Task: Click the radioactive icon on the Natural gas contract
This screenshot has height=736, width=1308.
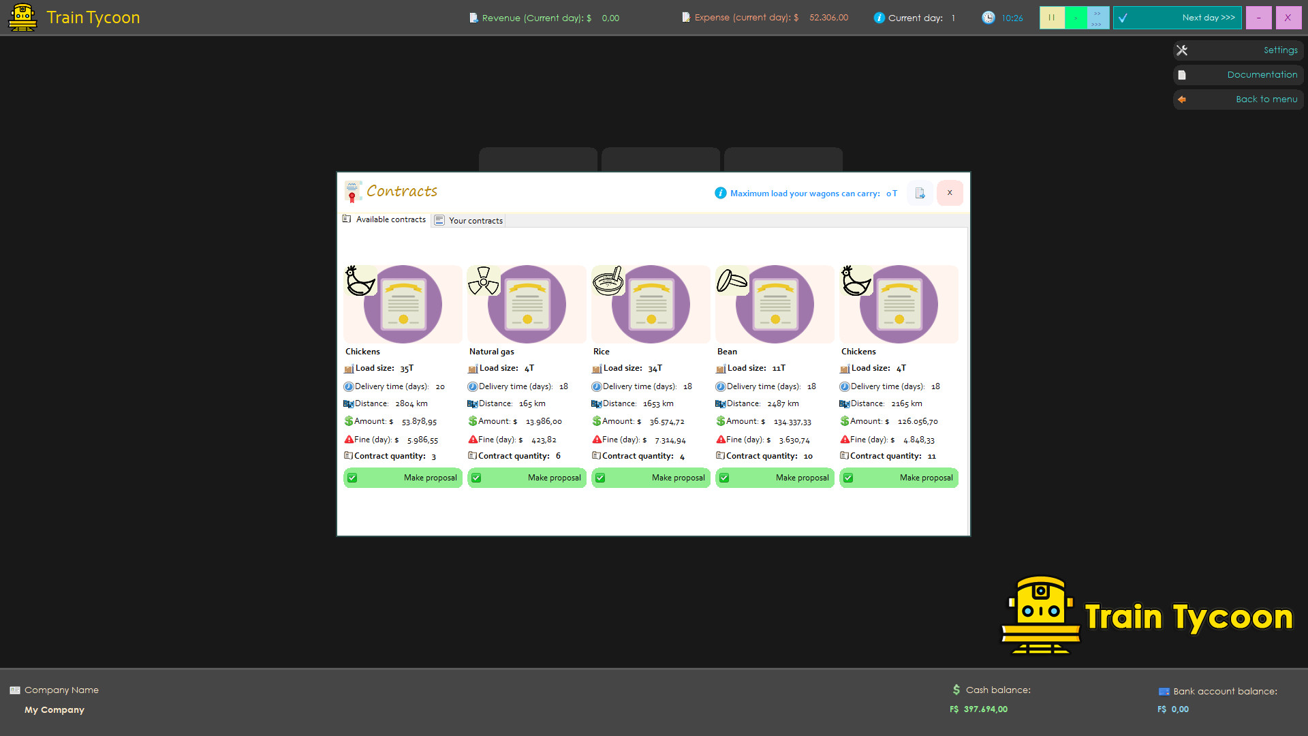Action: tap(483, 281)
